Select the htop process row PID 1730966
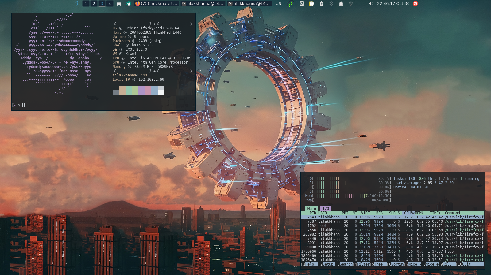 pos(392,251)
